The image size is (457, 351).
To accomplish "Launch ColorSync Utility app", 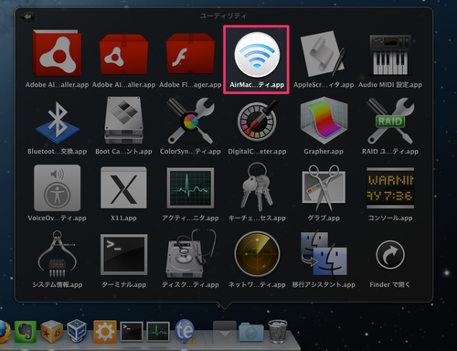I will click(x=190, y=121).
